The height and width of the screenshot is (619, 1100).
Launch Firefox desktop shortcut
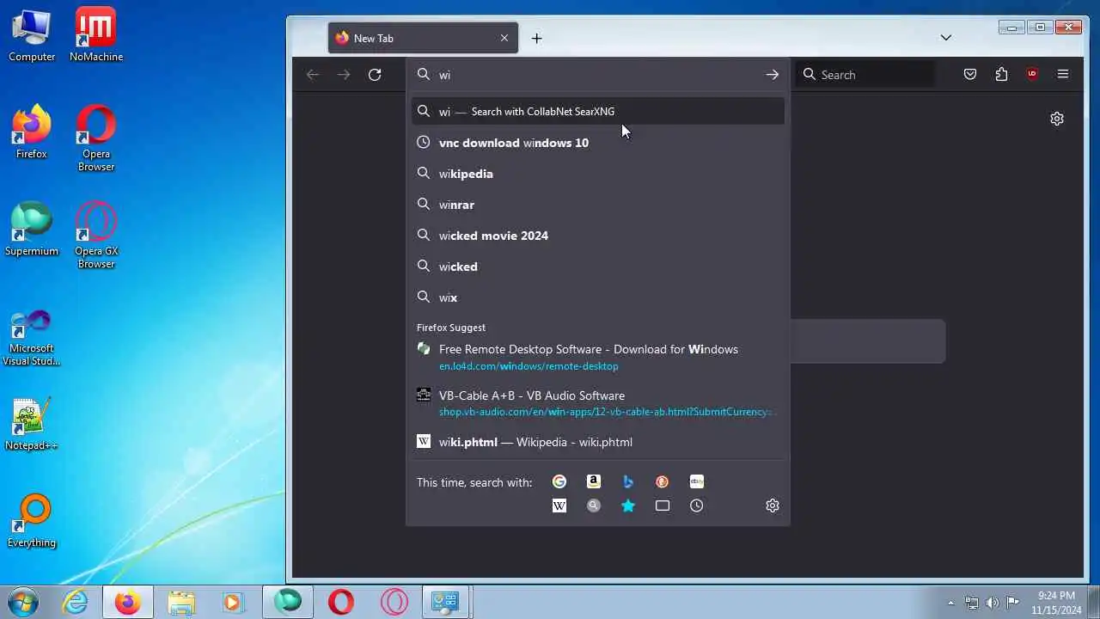pyautogui.click(x=32, y=132)
